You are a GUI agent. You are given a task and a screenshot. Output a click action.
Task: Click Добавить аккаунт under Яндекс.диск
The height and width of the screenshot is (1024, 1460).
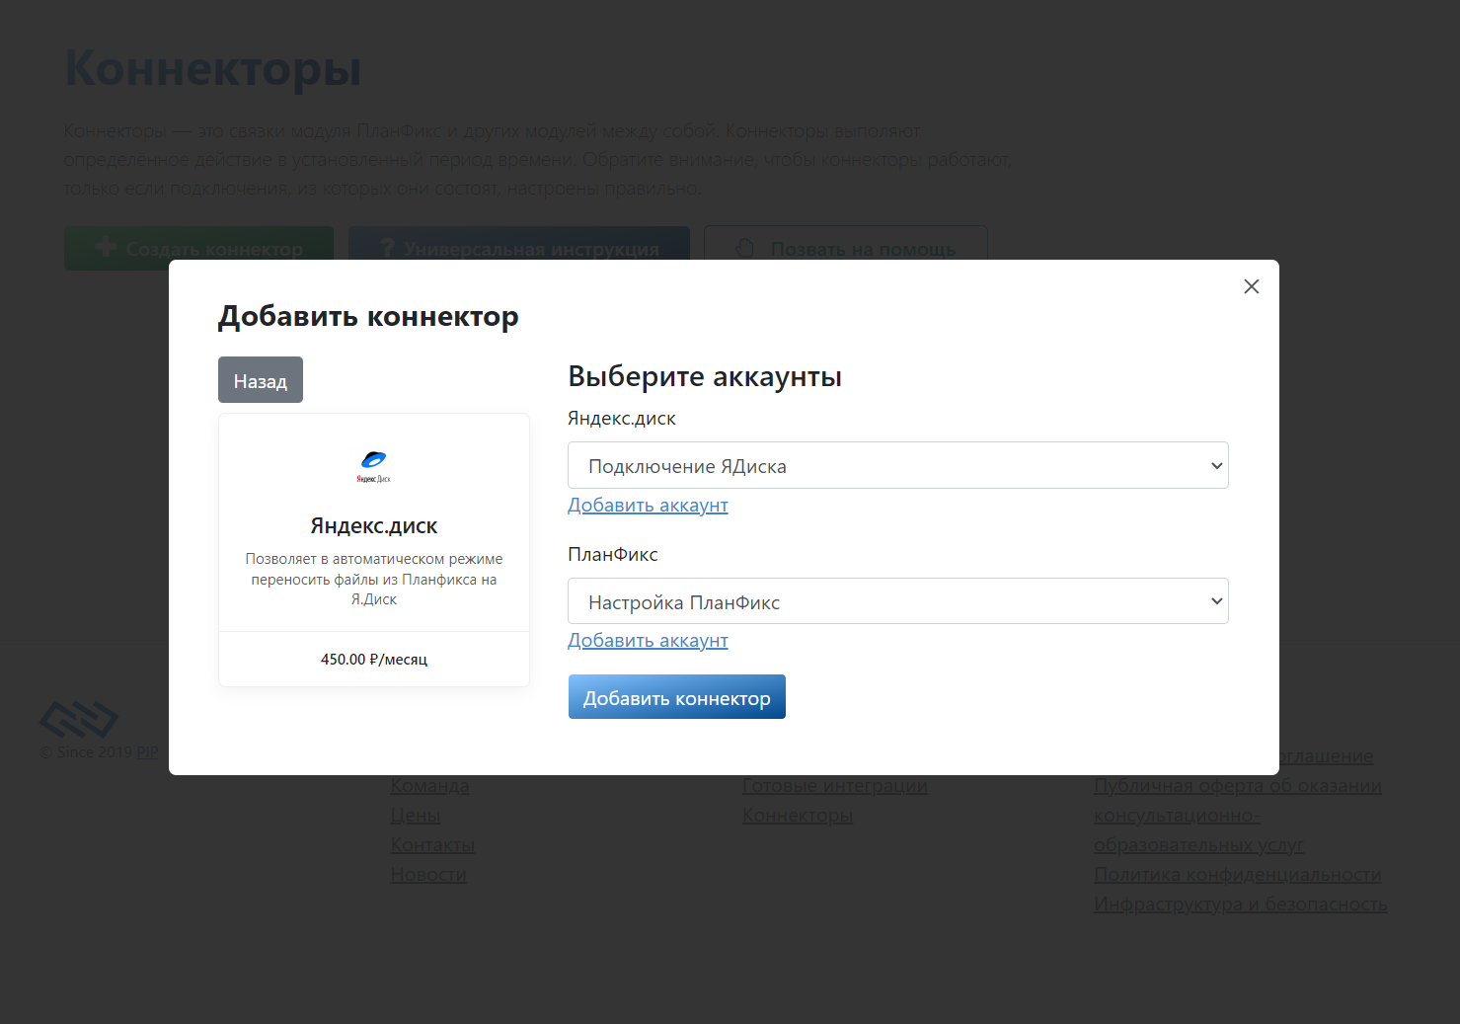648,505
